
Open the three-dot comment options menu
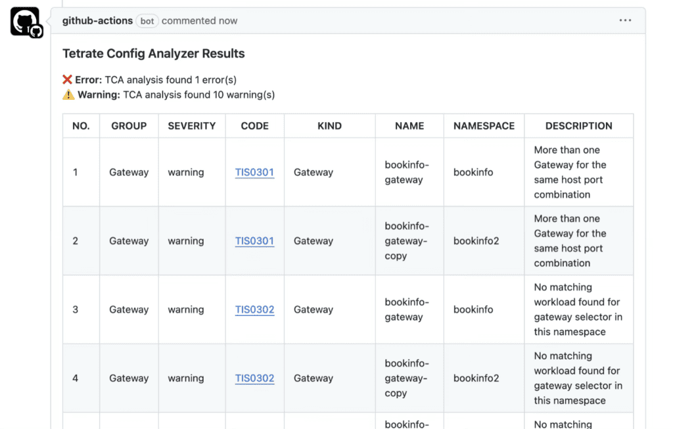pos(625,20)
